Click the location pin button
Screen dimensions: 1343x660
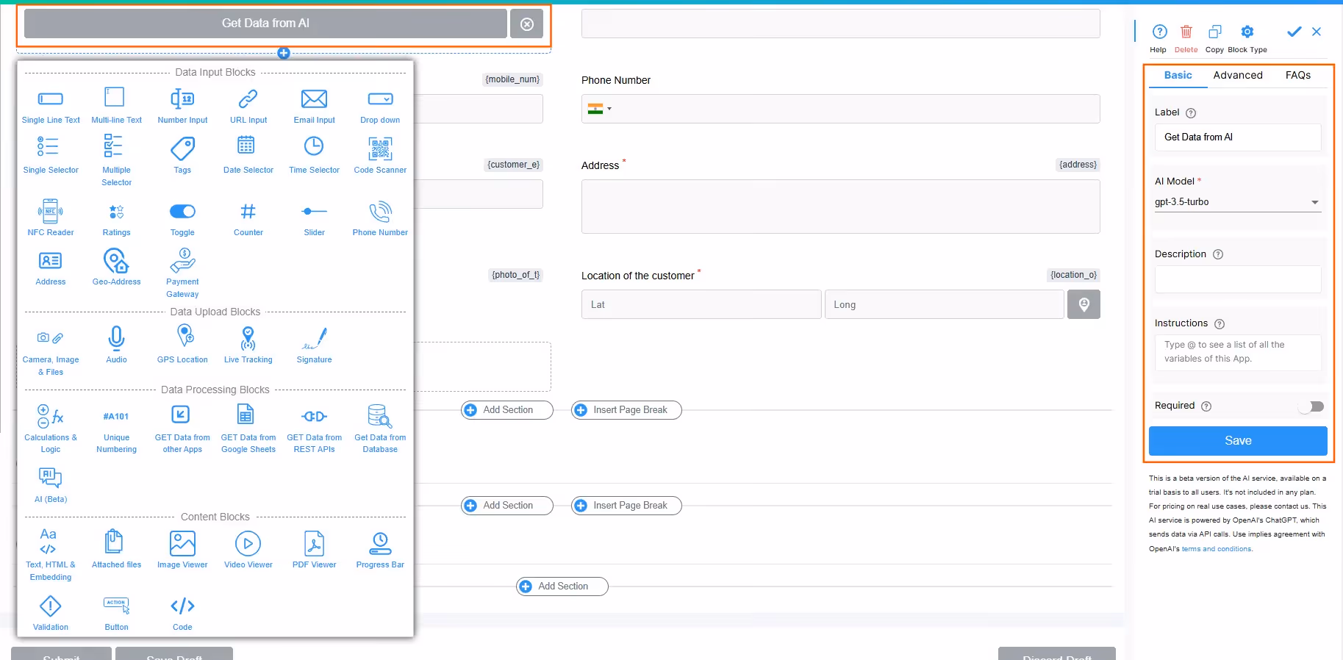pos(1084,304)
